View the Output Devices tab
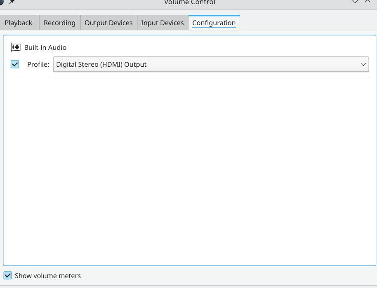Screen dimensions: 377x288 coord(108,23)
